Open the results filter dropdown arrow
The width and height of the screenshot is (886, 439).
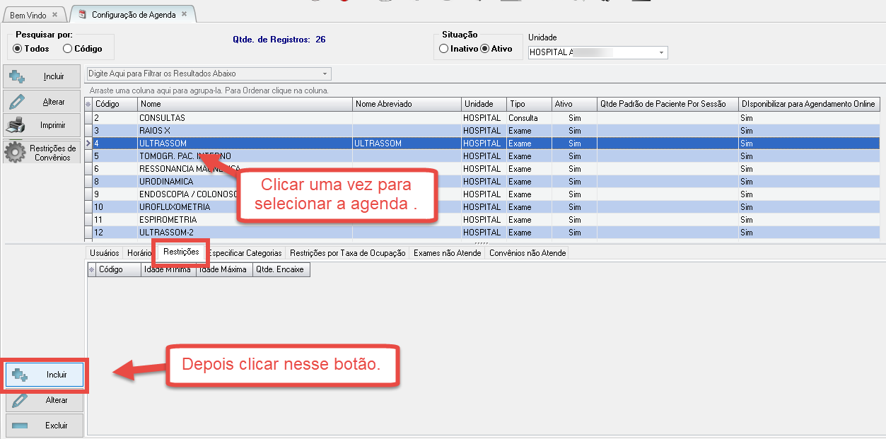(325, 74)
